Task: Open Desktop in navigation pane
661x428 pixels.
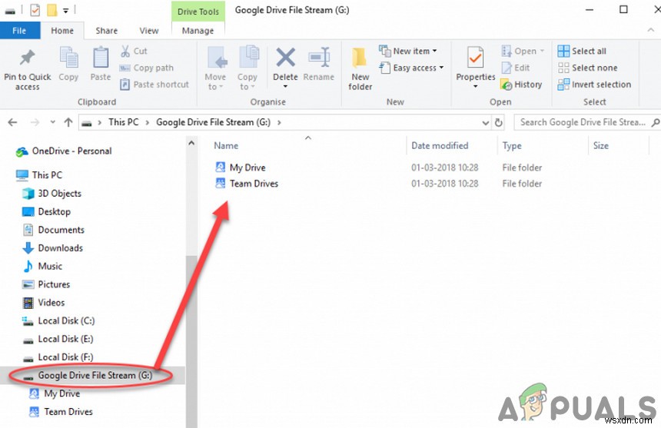Action: click(x=46, y=211)
